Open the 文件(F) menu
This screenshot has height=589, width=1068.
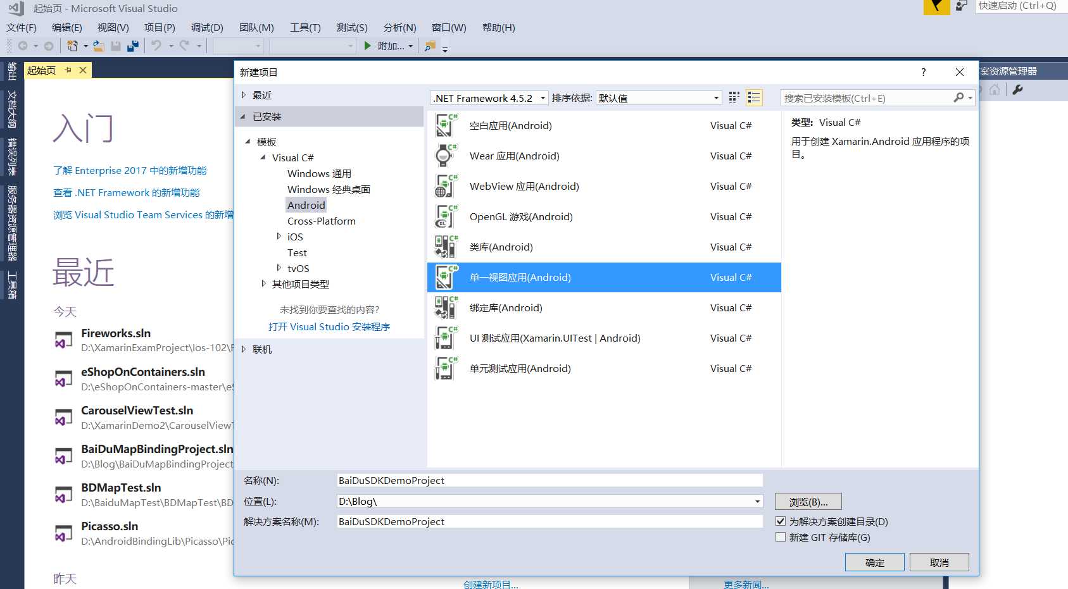click(22, 28)
